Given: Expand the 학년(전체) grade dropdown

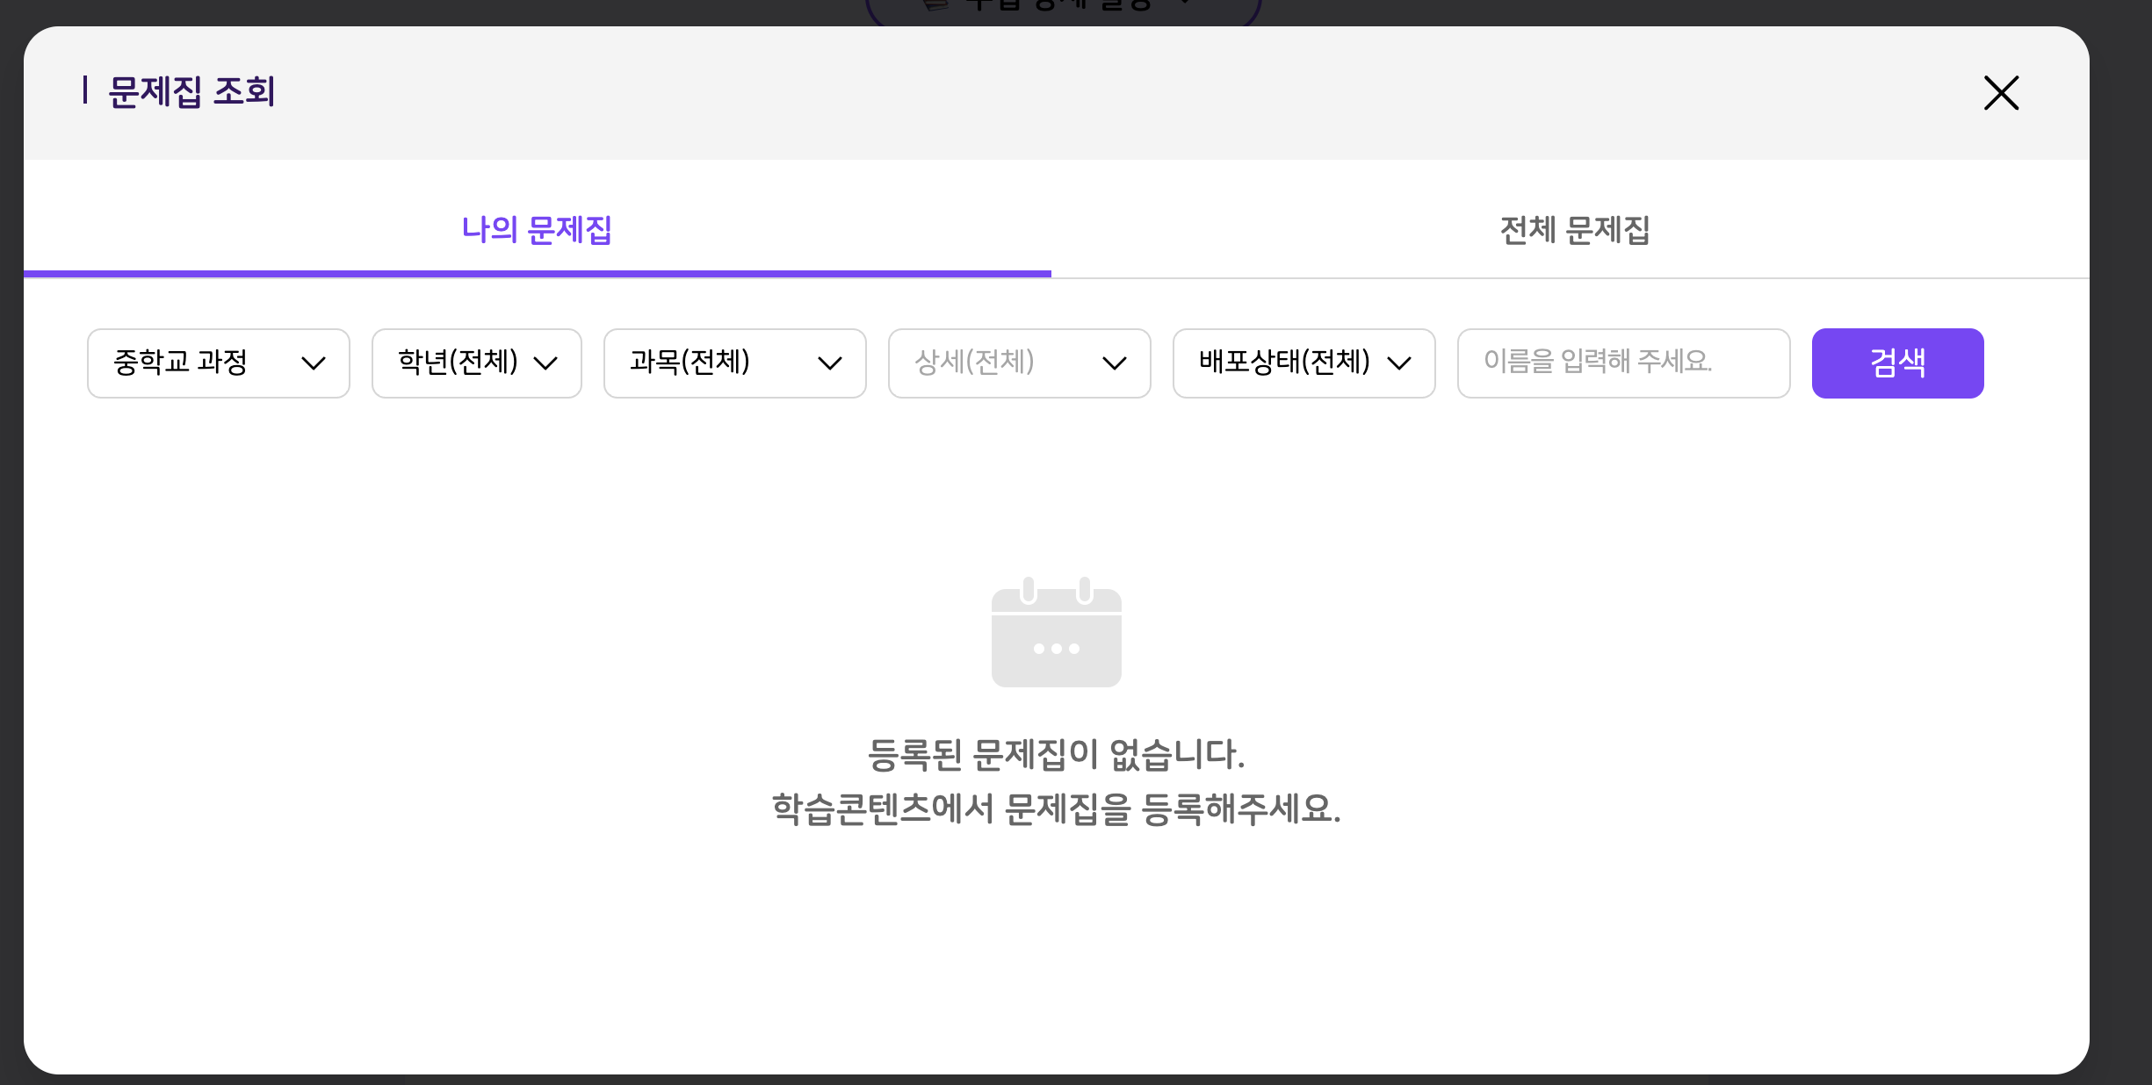Looking at the screenshot, I should coord(476,363).
